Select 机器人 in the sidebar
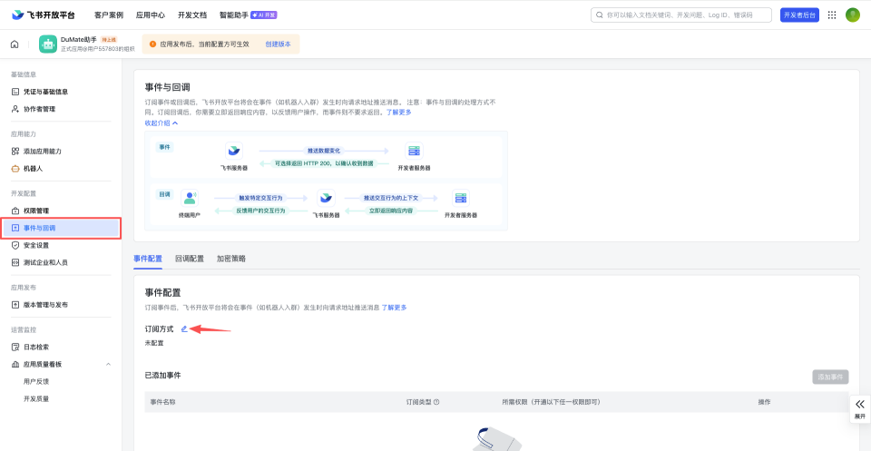 click(33, 169)
